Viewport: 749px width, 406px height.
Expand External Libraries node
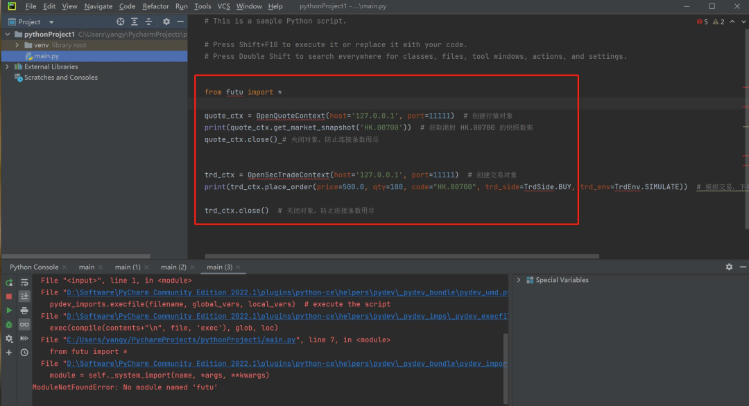point(7,67)
